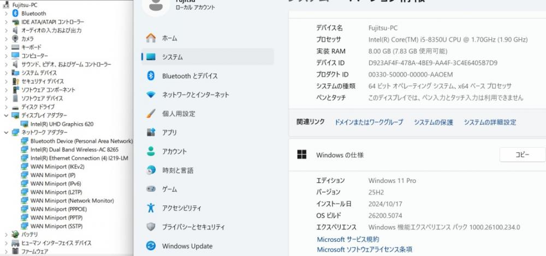Select Intel(R) Ethernet Connection (4) I219-LM
The width and height of the screenshot is (546, 256).
pyautogui.click(x=79, y=158)
